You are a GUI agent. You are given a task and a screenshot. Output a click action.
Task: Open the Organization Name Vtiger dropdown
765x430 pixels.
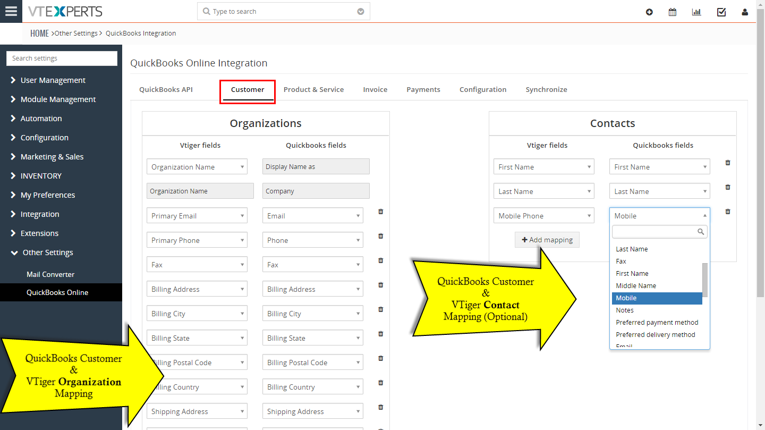pos(197,166)
